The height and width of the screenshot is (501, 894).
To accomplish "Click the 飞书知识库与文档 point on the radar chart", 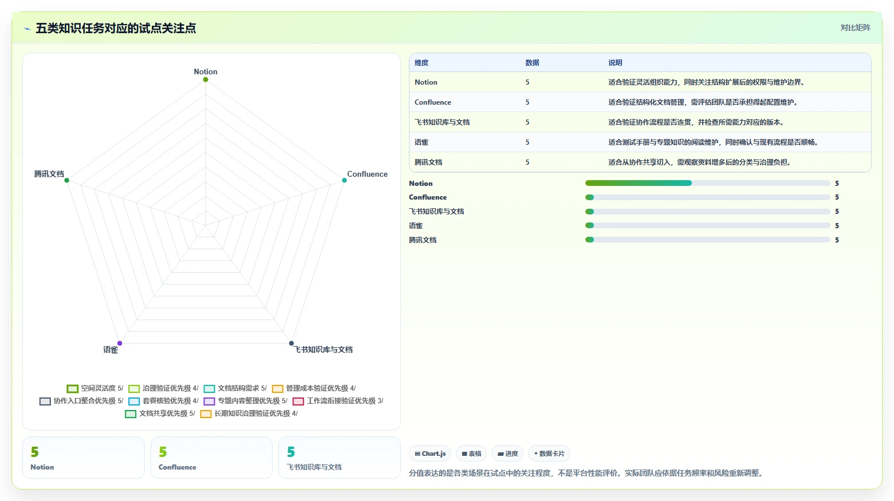I will (292, 343).
